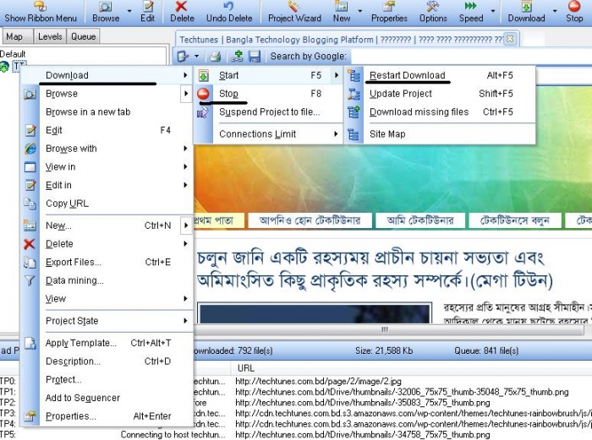Select Export Files... menu item
Screen dimensions: 592x440
[107, 262]
